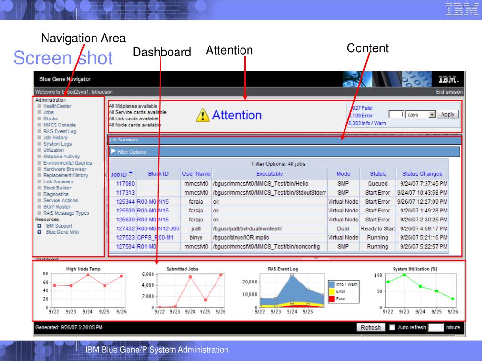Toggle the Auto refresh checkbox
The height and width of the screenshot is (361, 482).
[x=392, y=328]
